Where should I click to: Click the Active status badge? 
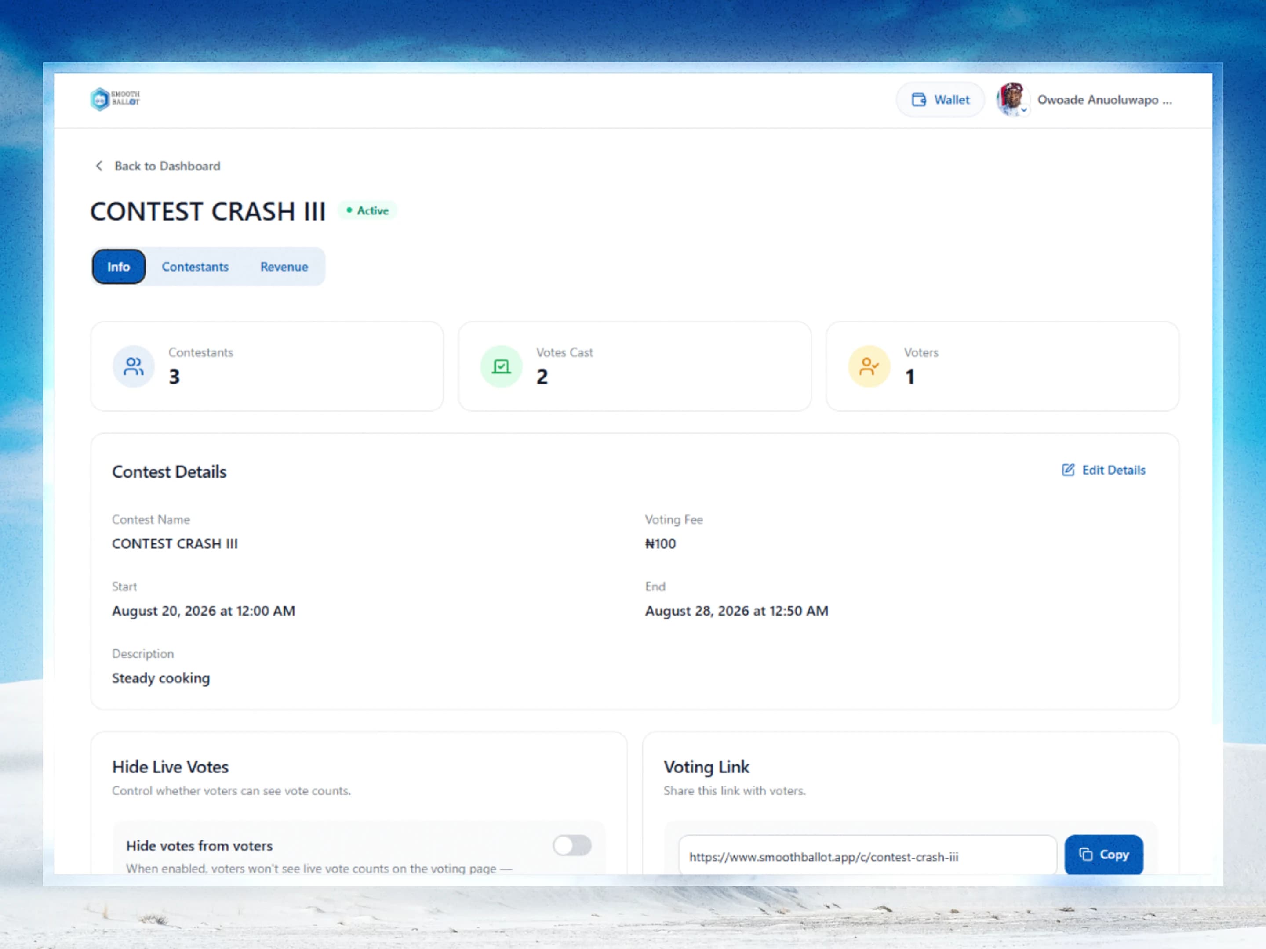tap(367, 210)
